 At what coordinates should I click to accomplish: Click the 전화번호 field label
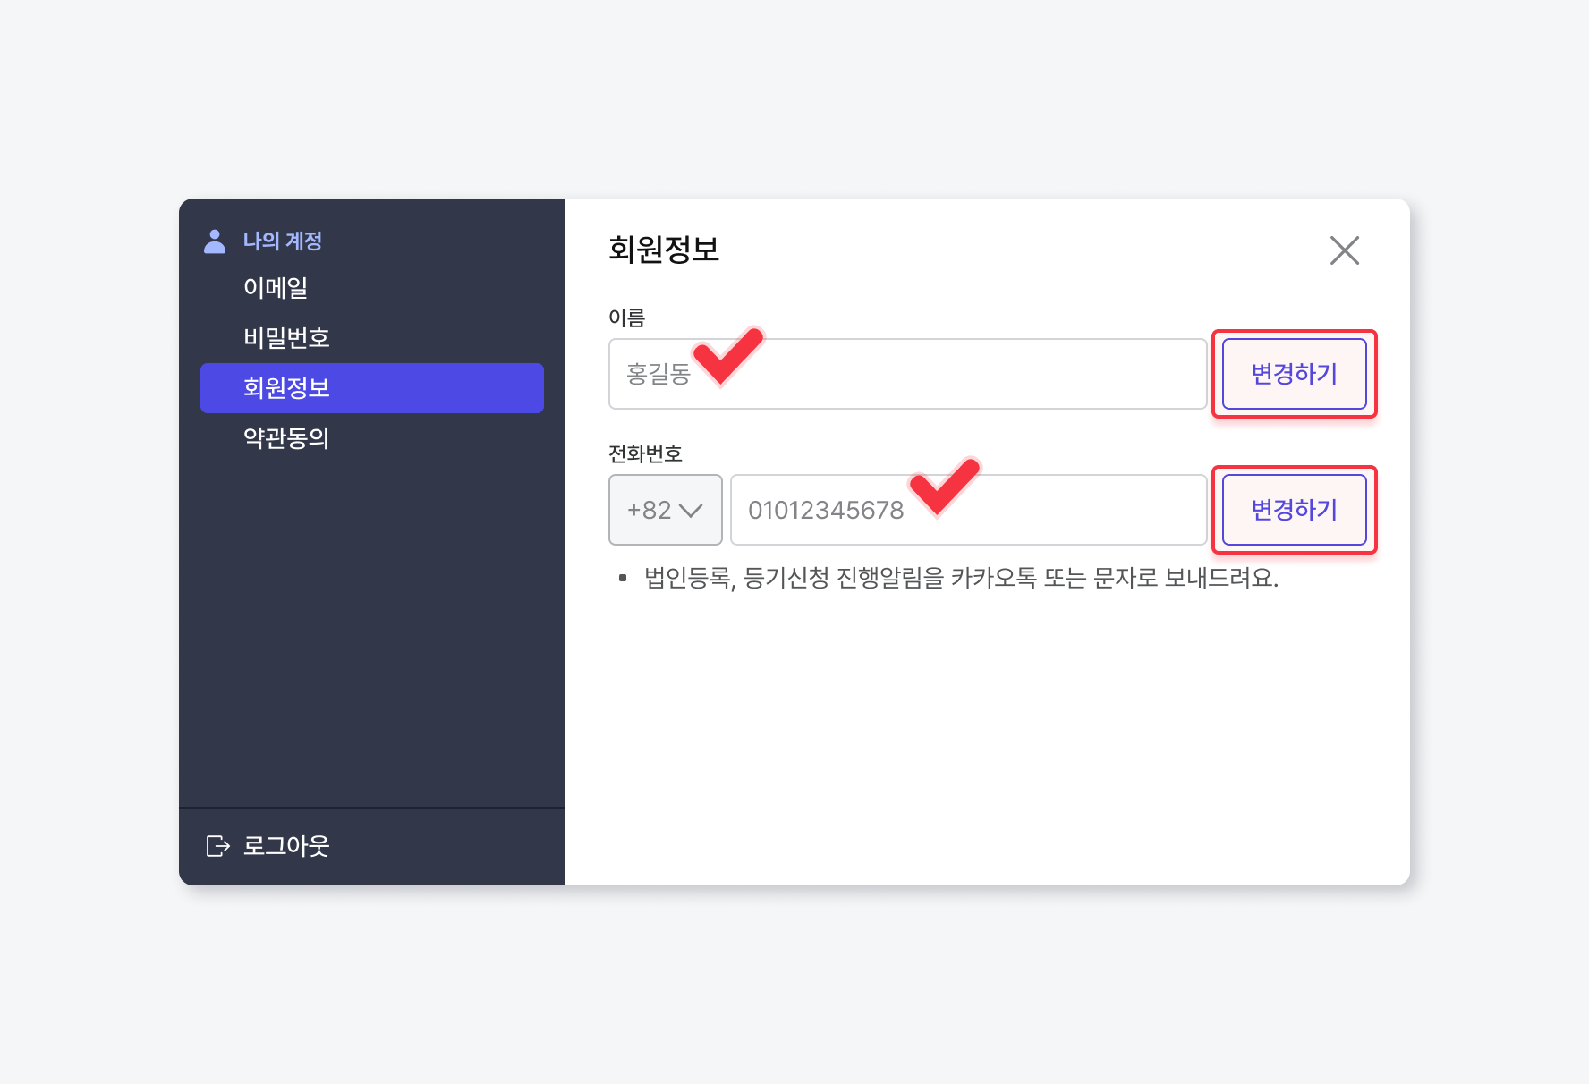[645, 453]
